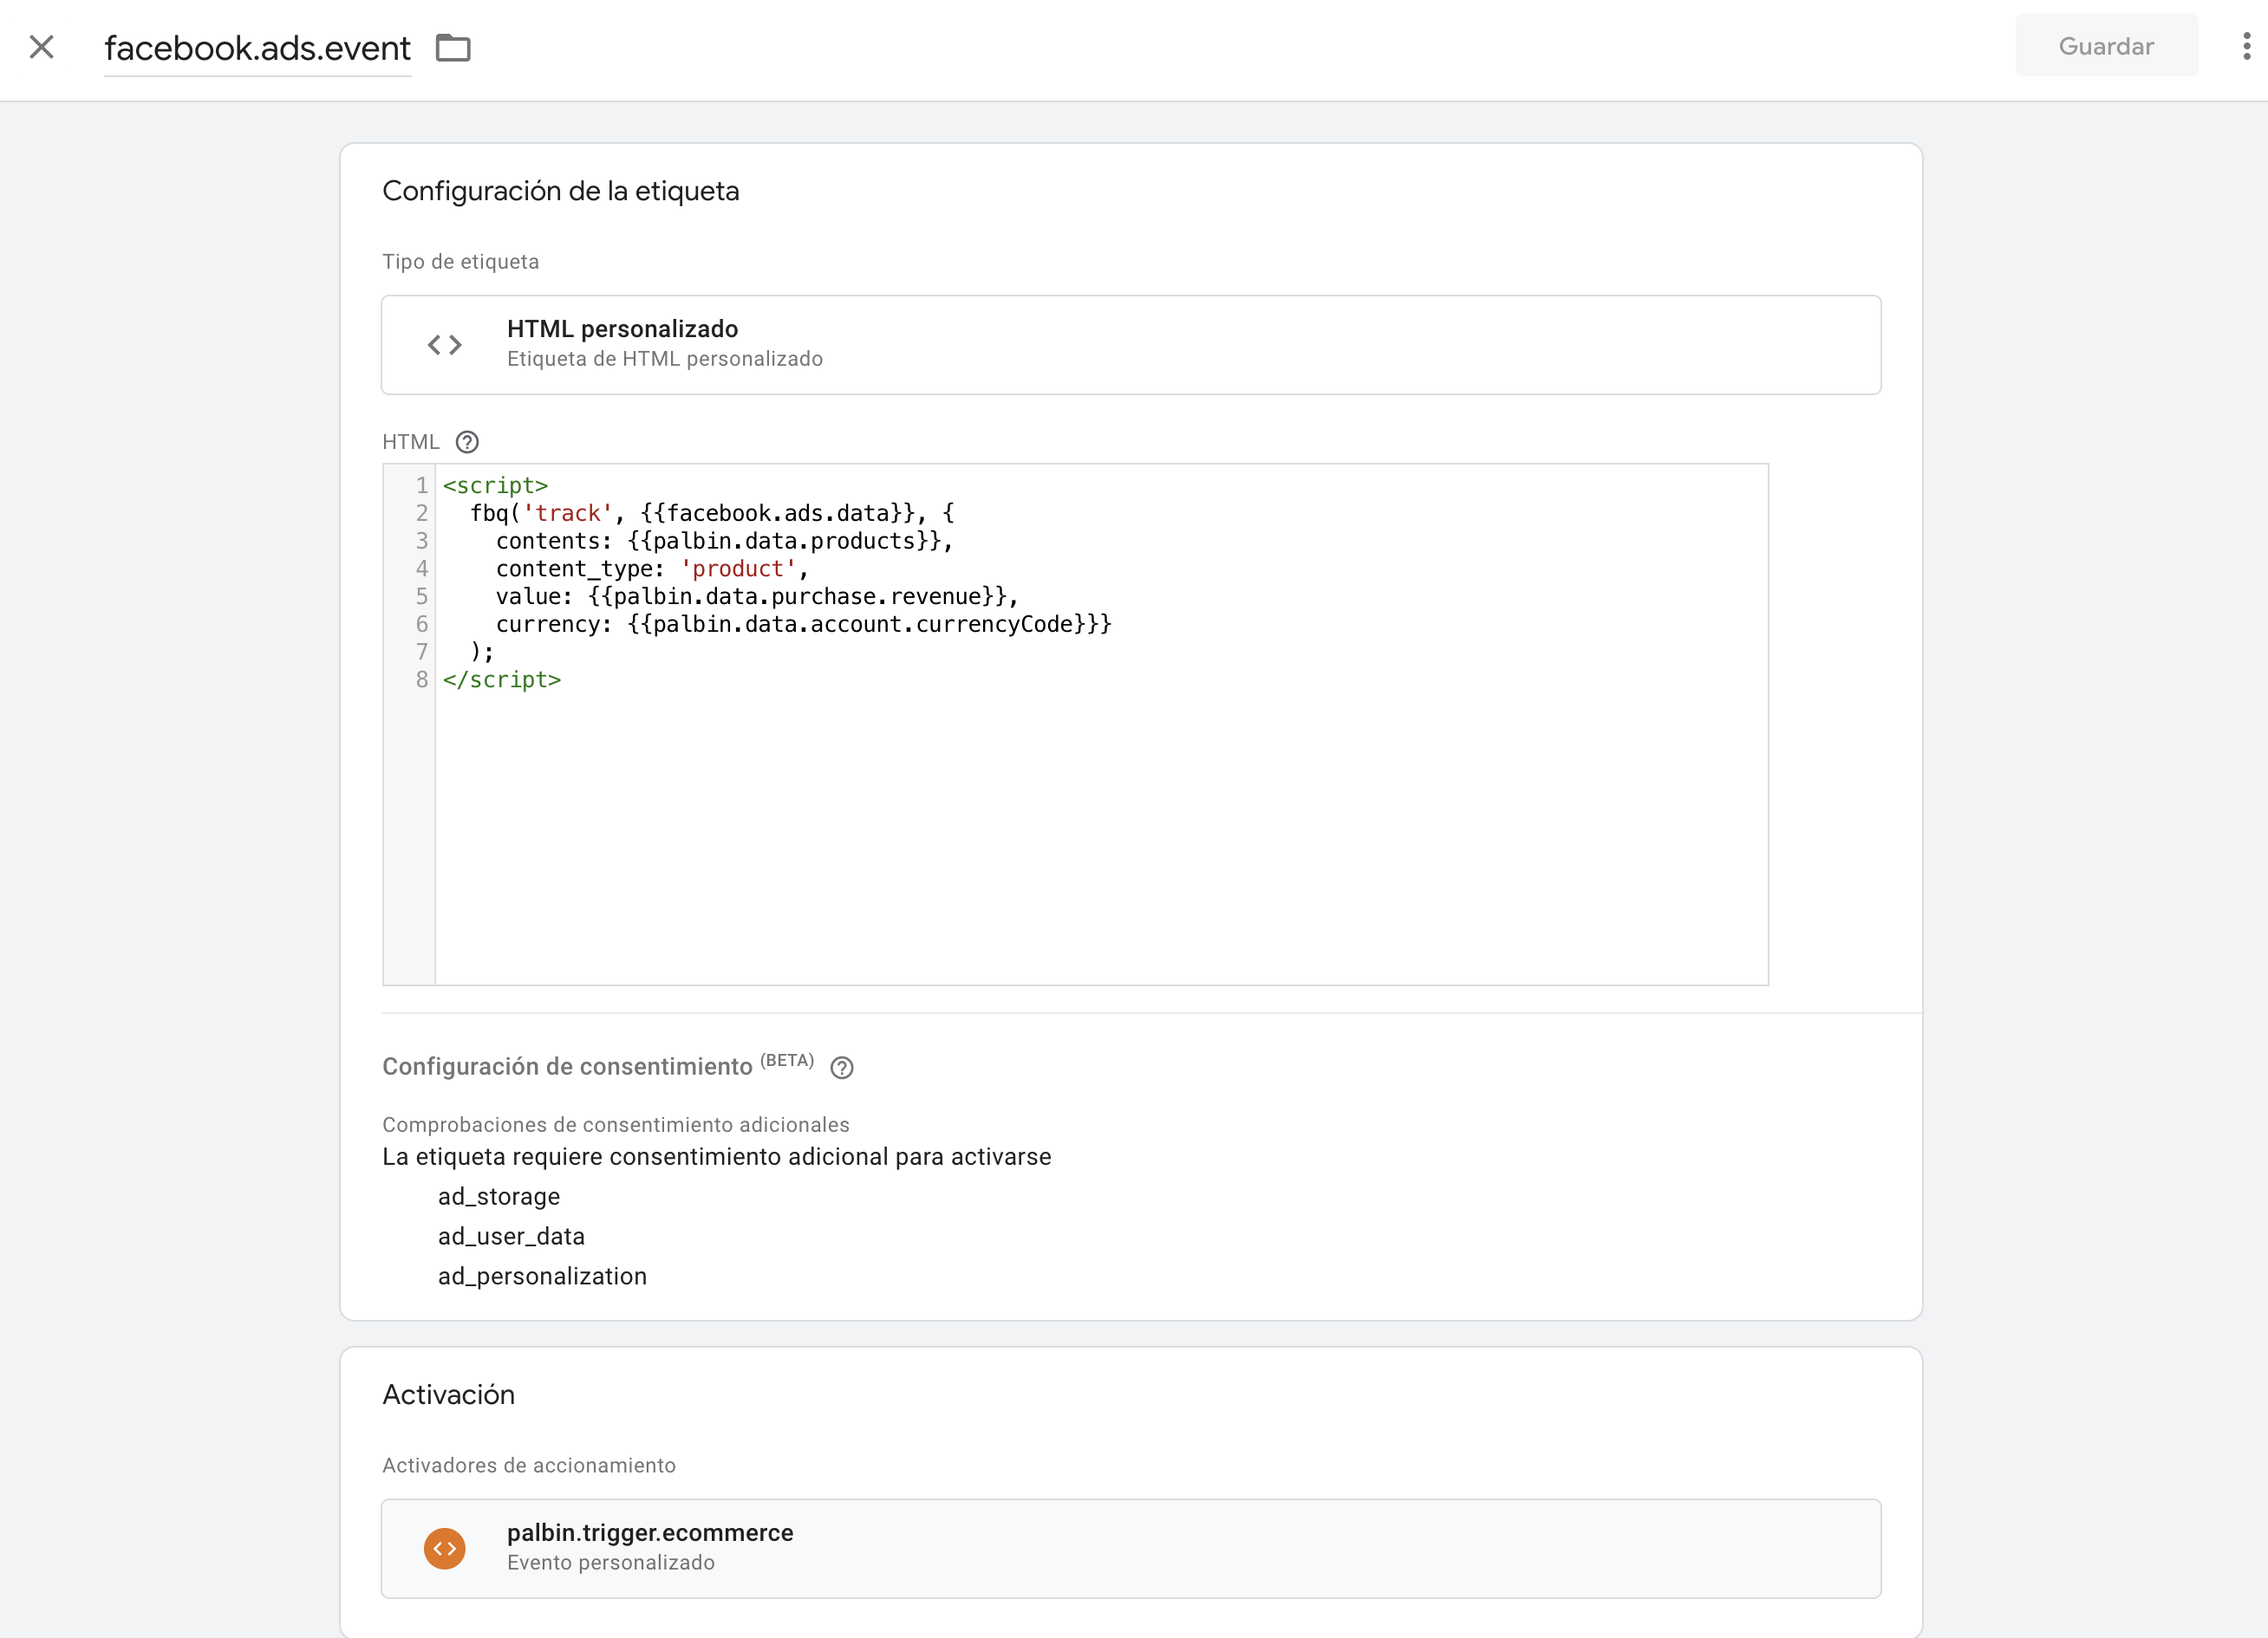Click the opening <script> tag line
This screenshot has height=1638, width=2268.
pyautogui.click(x=495, y=485)
